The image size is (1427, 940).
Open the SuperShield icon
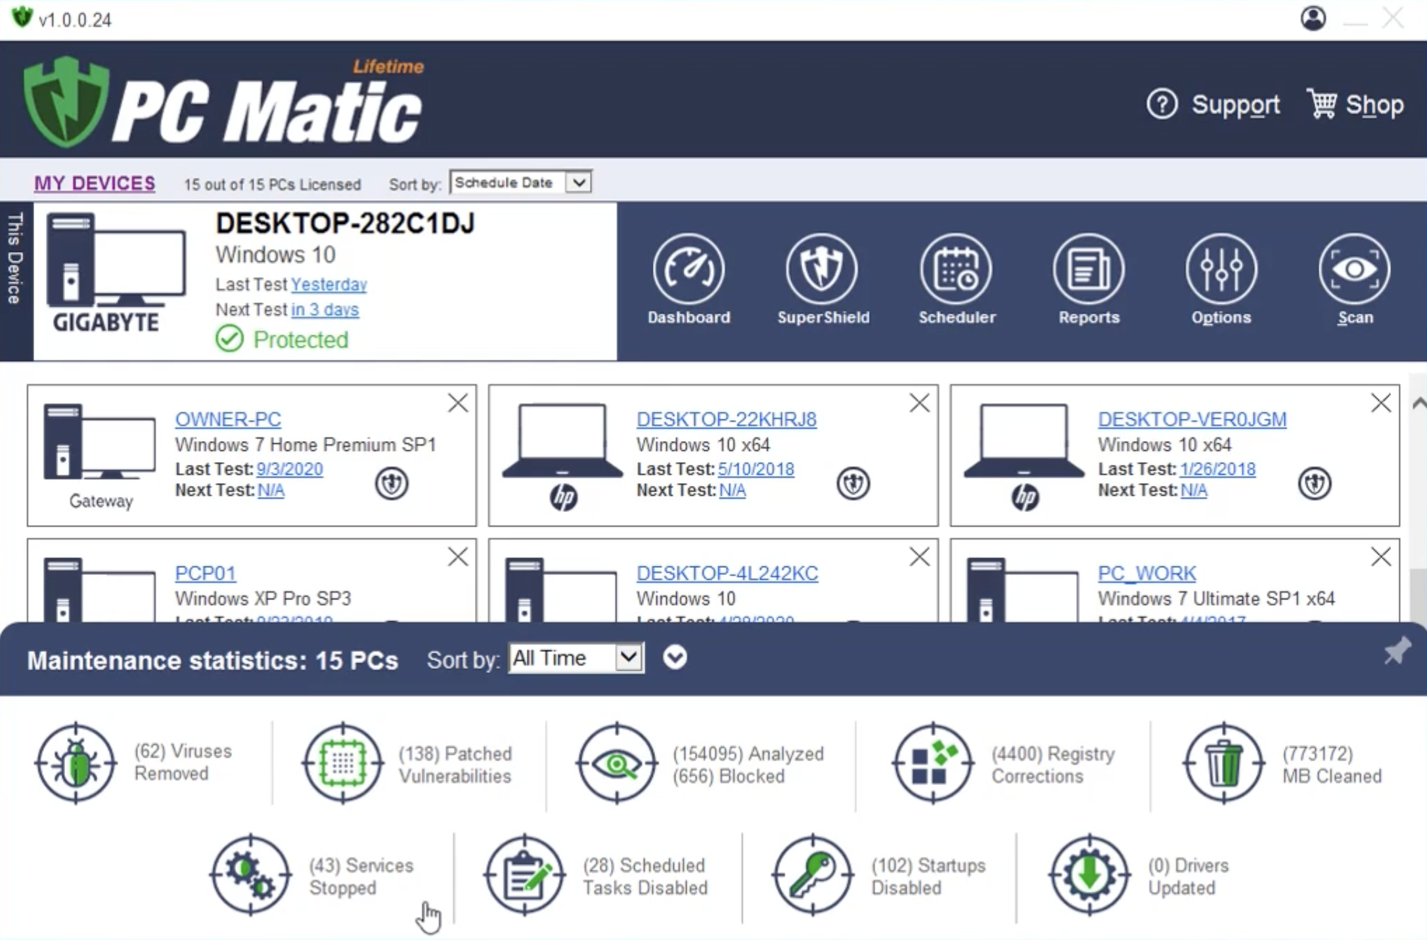coord(822,269)
